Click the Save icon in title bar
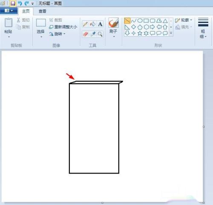 [x=13, y=3]
